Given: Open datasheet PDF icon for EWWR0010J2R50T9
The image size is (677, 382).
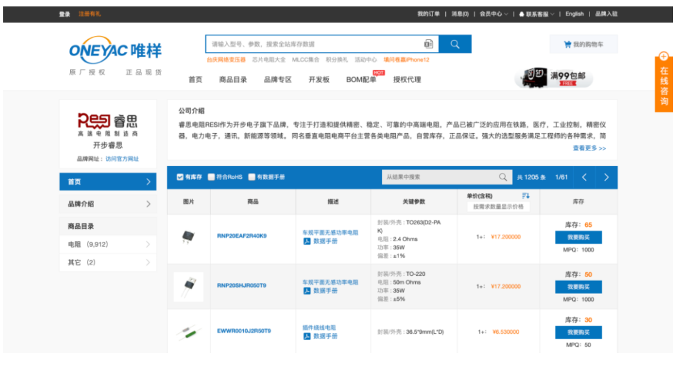Looking at the screenshot, I should [x=306, y=336].
